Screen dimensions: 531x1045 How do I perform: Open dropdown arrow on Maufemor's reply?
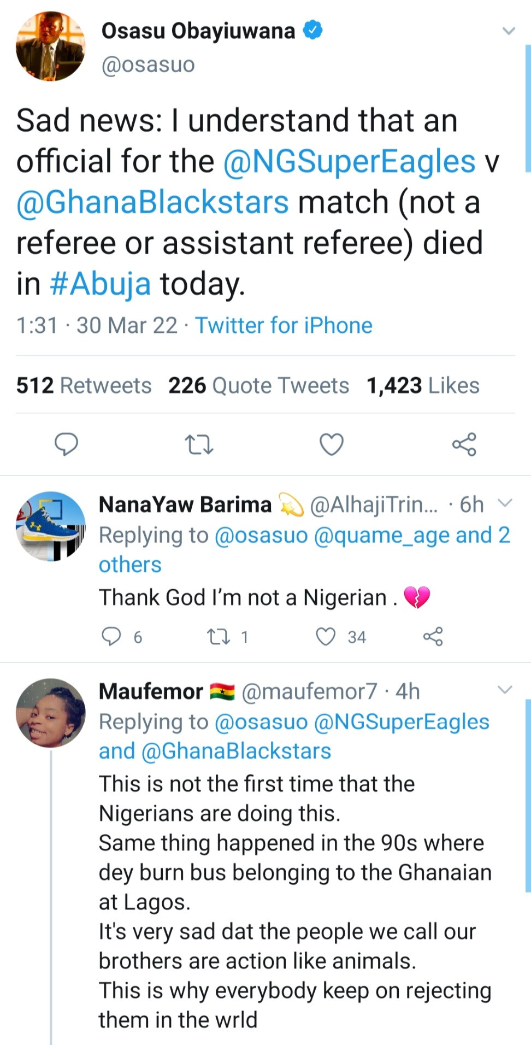tap(505, 690)
